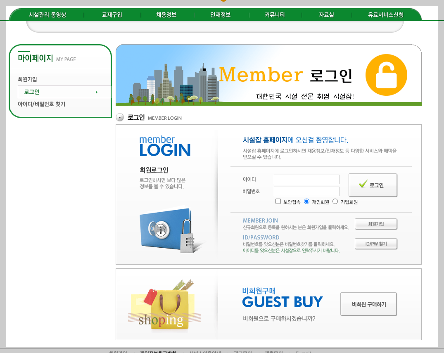Open the 채용정보 menu
This screenshot has height=353, width=444.
click(x=166, y=15)
